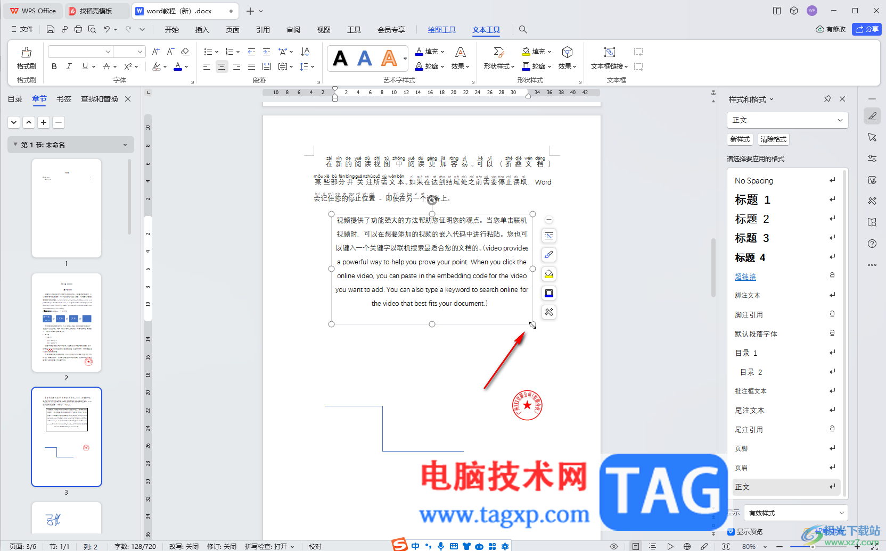The image size is (886, 551).
Task: Click the print icon in quick access bar
Action: [x=78, y=29]
